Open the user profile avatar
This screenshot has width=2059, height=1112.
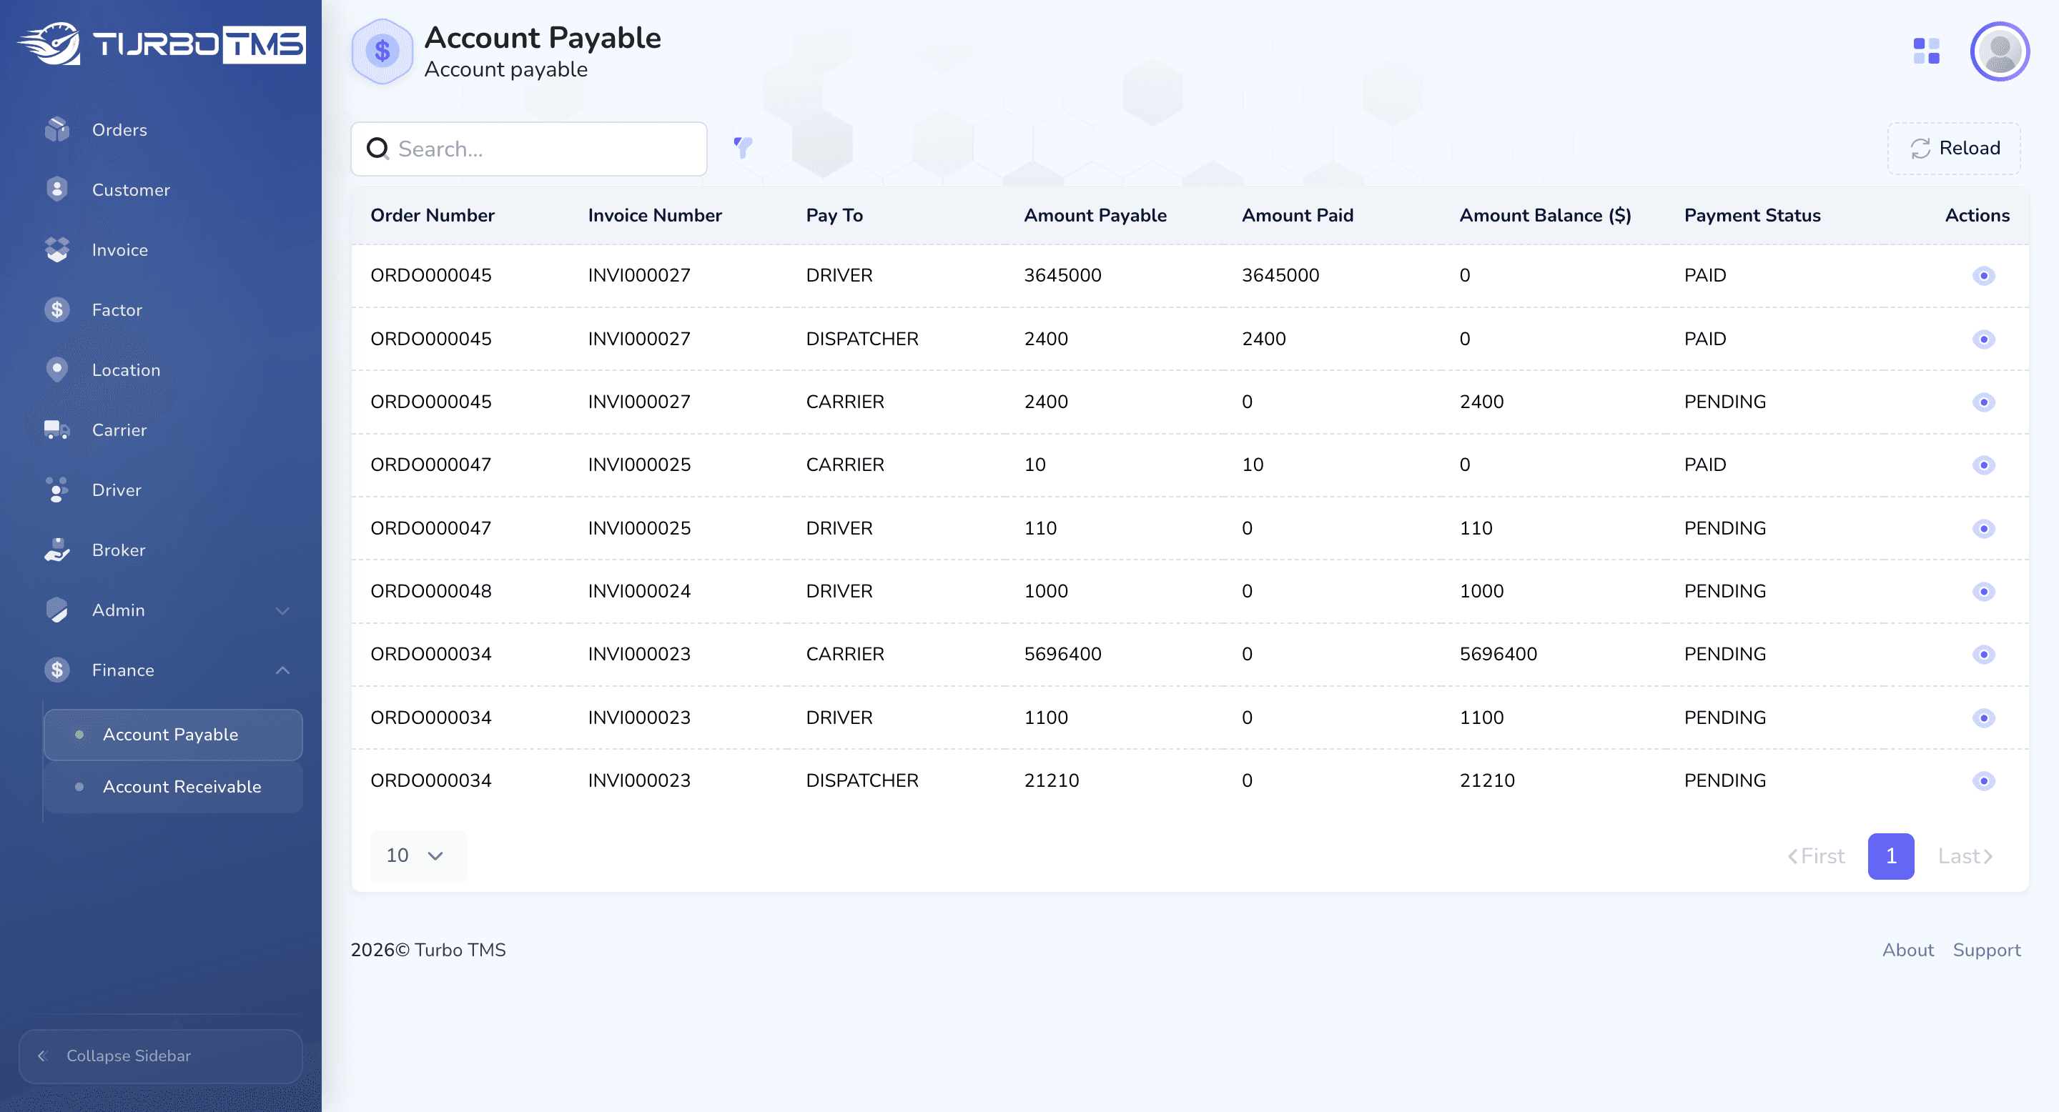point(2000,51)
